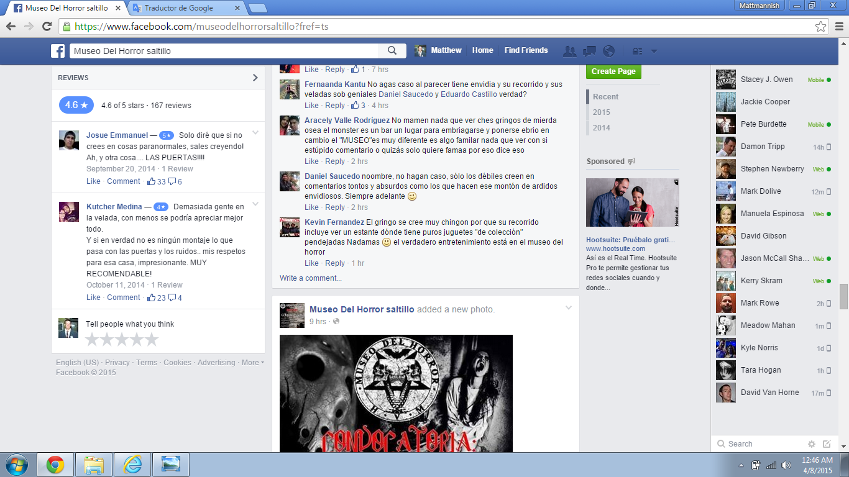Jump to 2014 in the timeline navigator
The image size is (849, 477).
(x=602, y=128)
